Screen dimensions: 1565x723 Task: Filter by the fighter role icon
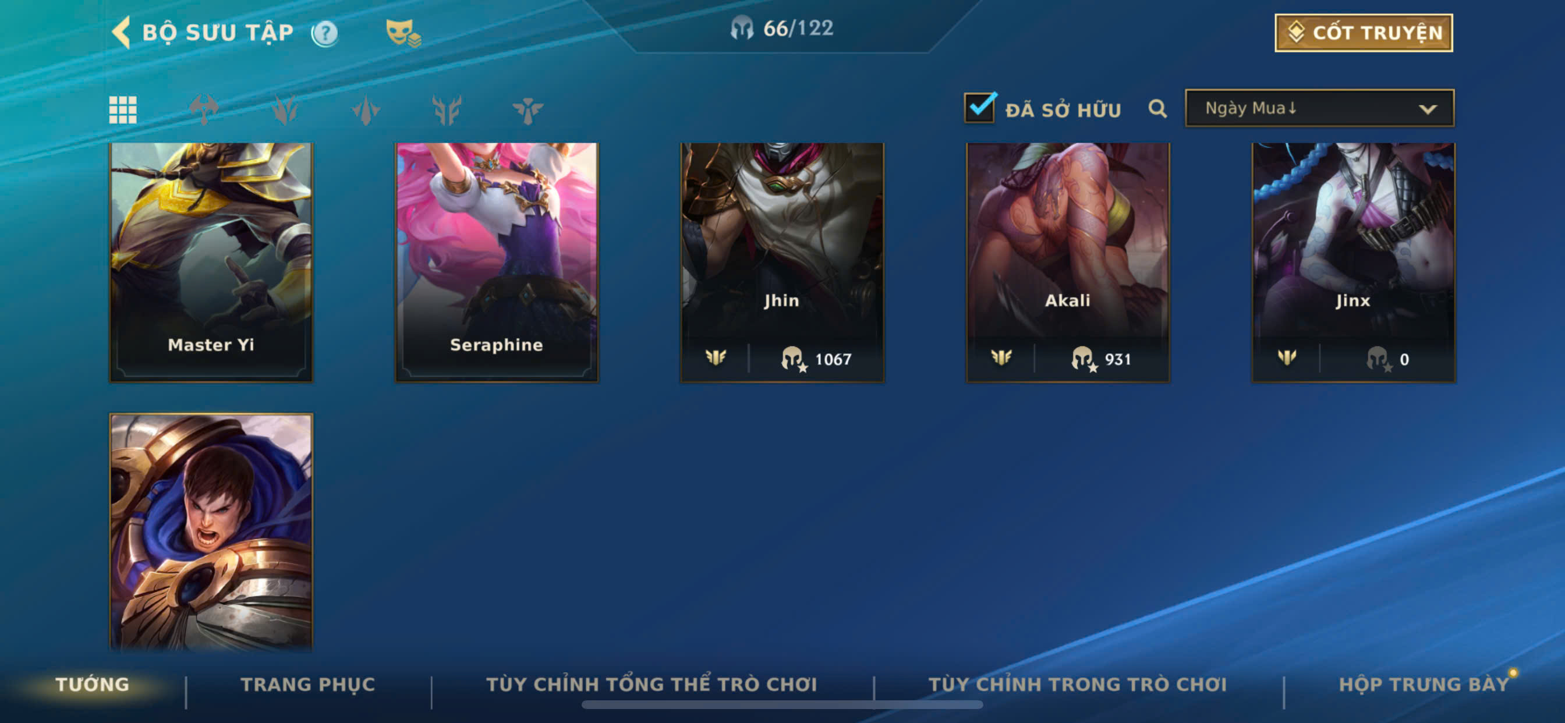[x=204, y=110]
